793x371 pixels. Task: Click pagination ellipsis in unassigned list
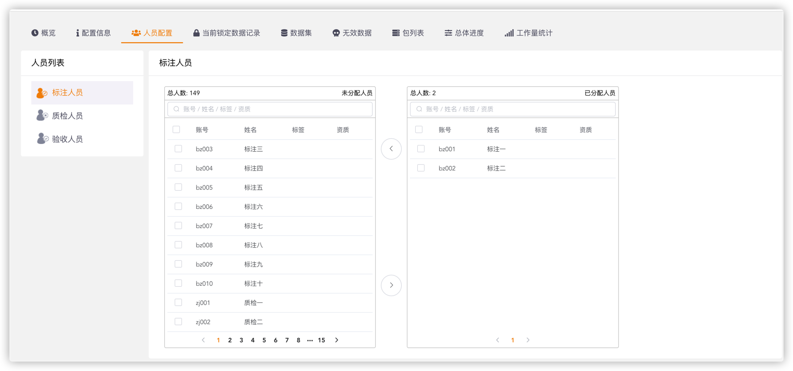tap(310, 340)
